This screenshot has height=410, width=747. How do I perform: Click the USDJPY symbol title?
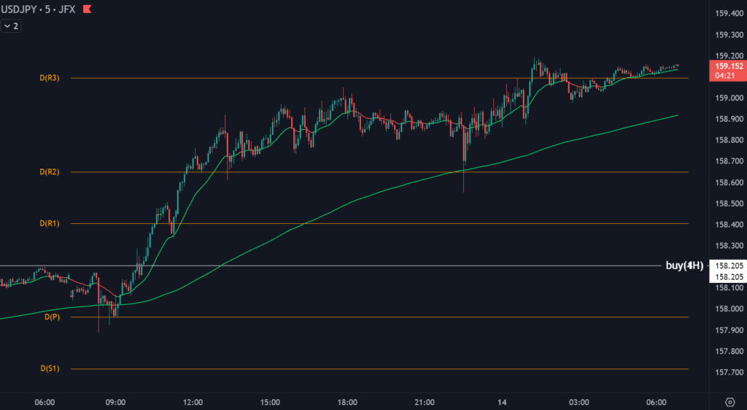click(20, 9)
